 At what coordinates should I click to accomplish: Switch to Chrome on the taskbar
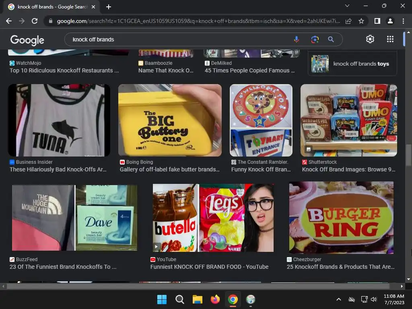click(x=233, y=299)
